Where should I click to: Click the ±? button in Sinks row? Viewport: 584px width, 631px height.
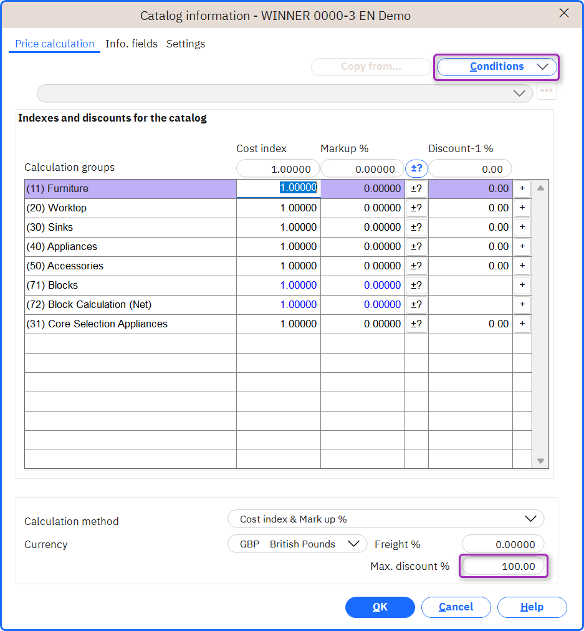[x=416, y=228]
